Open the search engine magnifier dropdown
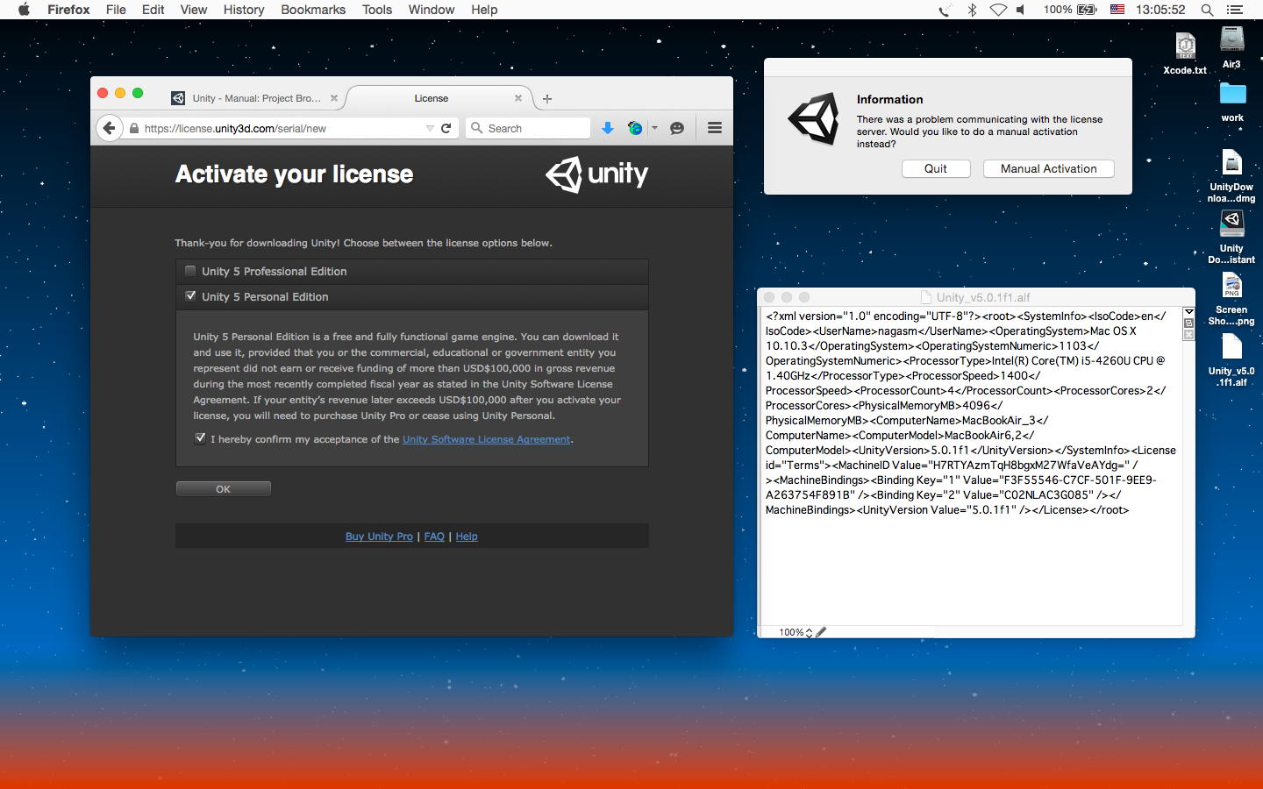 point(477,128)
